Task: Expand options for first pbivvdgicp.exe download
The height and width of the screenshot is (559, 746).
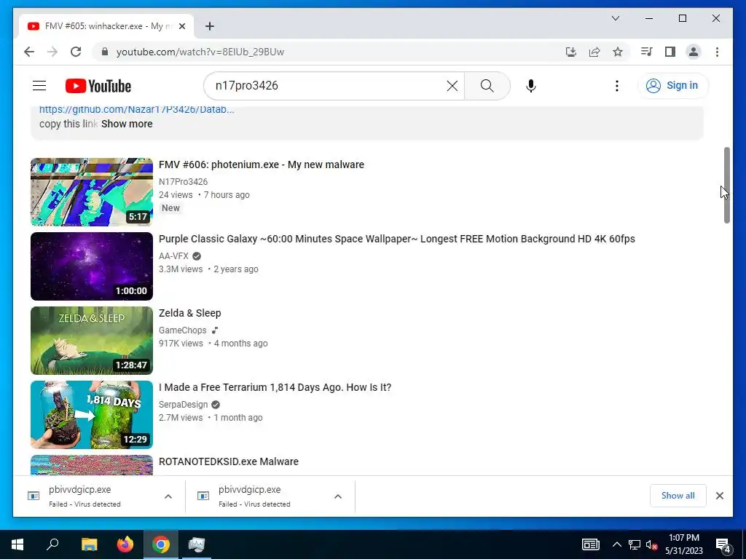Action: [x=168, y=496]
